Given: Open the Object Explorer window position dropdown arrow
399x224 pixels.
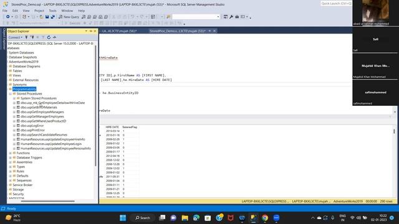Looking at the screenshot, I should pos(86,31).
